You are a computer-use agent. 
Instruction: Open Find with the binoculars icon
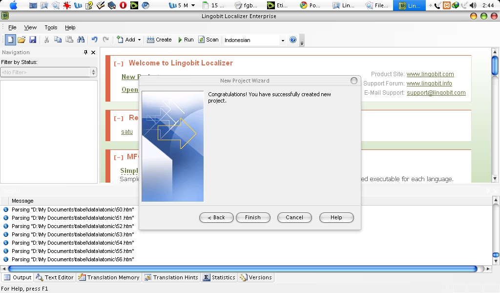pyautogui.click(x=81, y=40)
